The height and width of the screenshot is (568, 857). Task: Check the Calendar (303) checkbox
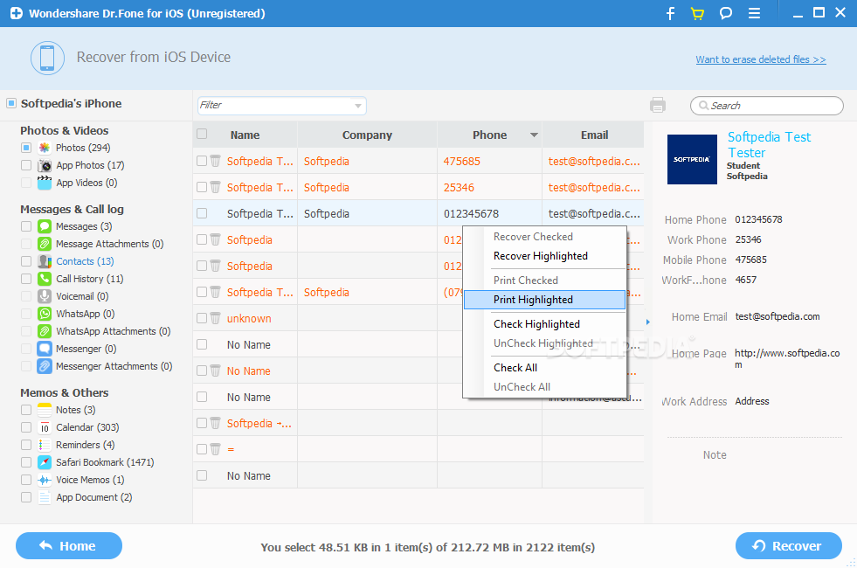click(25, 427)
